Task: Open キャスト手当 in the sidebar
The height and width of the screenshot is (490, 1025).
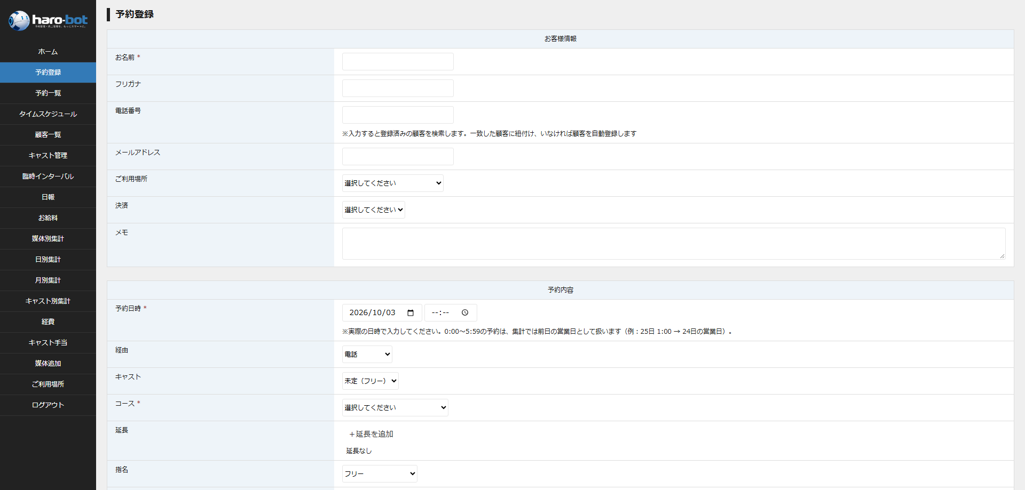Action: click(x=48, y=343)
